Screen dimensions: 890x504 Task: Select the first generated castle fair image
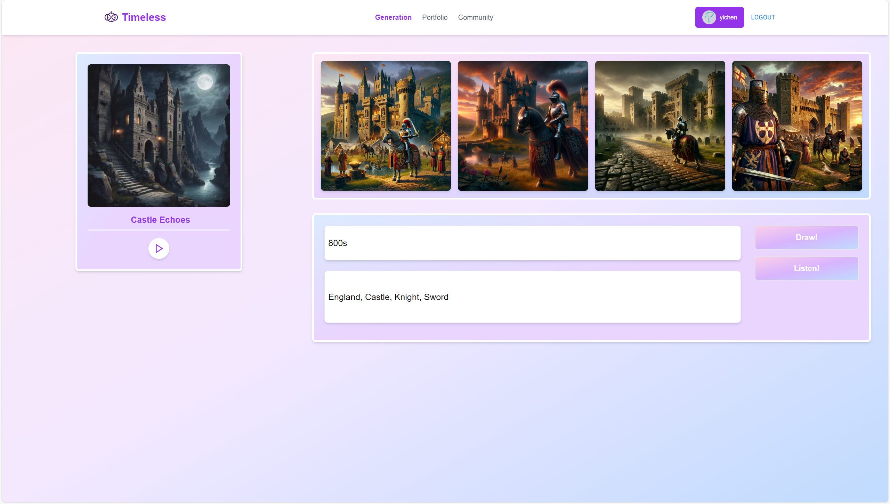pyautogui.click(x=386, y=126)
